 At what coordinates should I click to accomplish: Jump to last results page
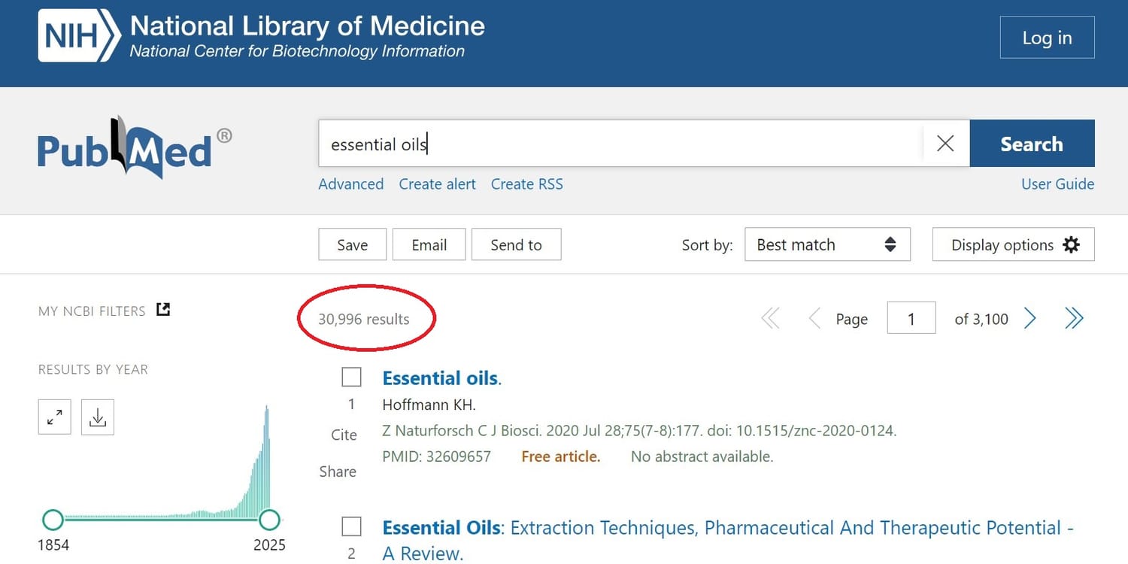[1074, 319]
